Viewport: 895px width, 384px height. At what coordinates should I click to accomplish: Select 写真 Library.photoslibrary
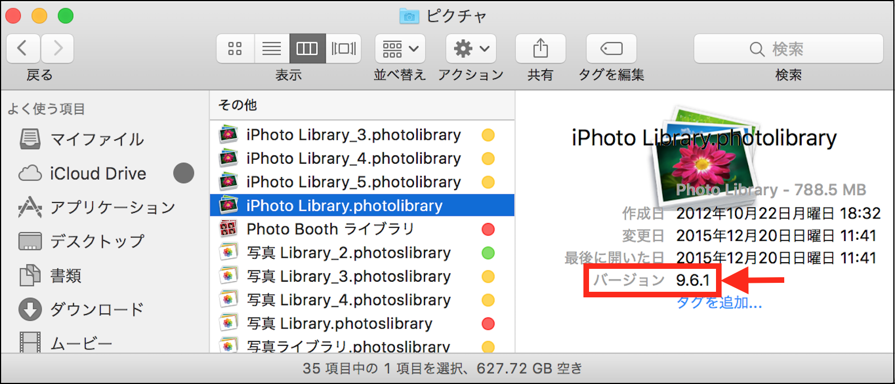click(362, 324)
